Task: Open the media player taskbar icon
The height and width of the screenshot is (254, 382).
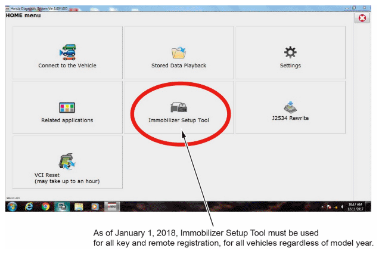Action: [95, 206]
